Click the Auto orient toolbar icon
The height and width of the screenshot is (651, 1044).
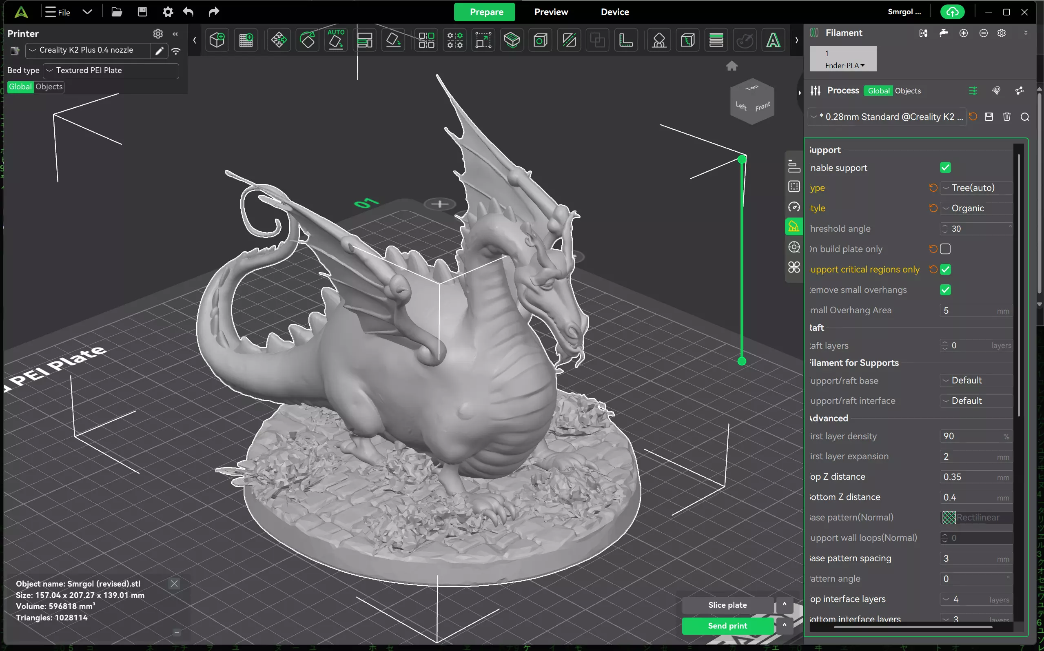click(x=336, y=40)
